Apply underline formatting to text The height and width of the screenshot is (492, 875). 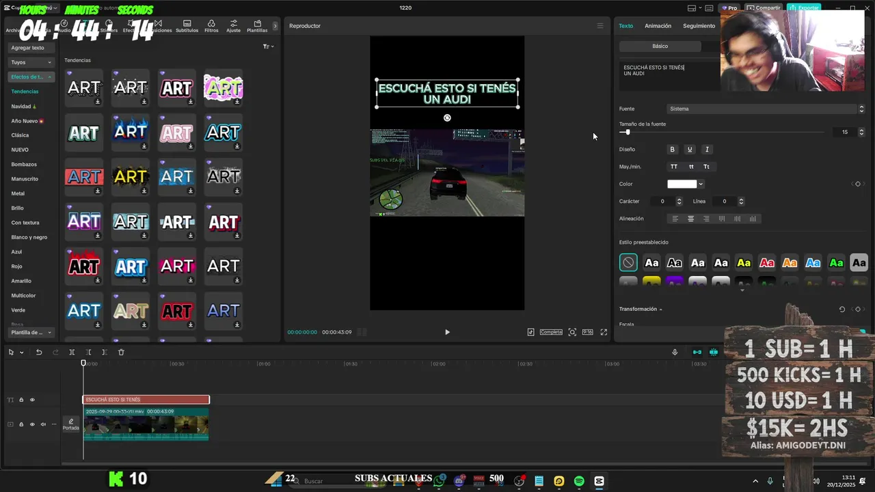690,149
